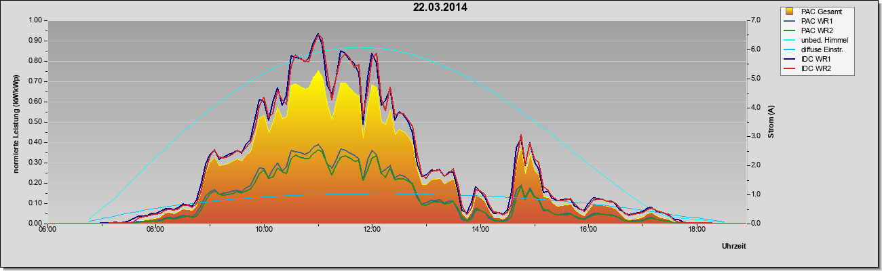Click the highest power peak near 11:00

tap(318, 34)
